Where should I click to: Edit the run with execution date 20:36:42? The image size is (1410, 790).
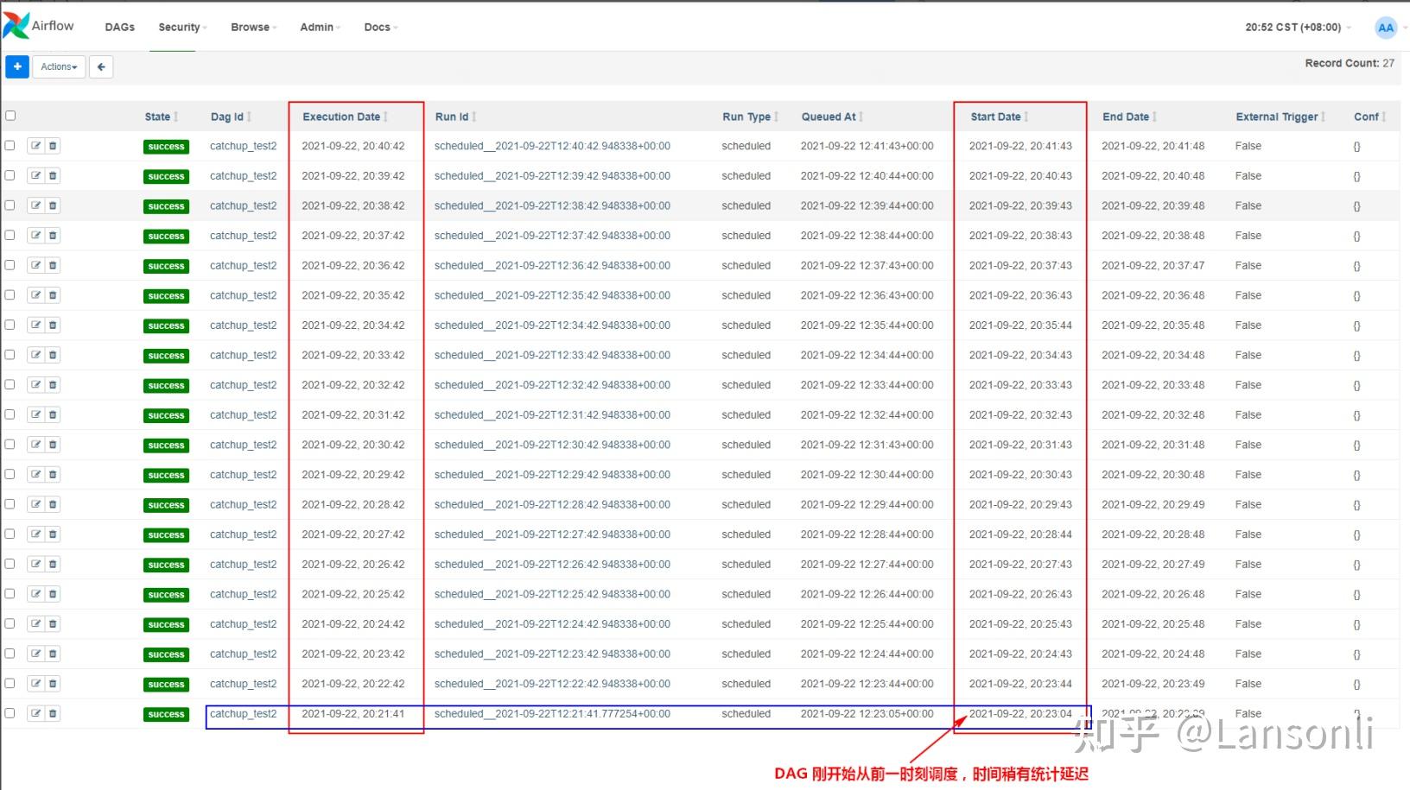point(35,265)
